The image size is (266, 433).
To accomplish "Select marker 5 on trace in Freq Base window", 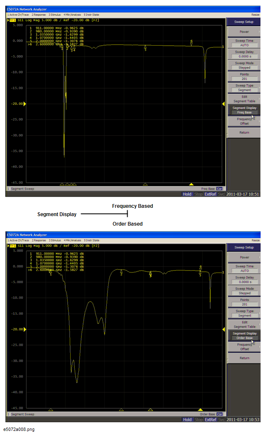I will point(145,48).
